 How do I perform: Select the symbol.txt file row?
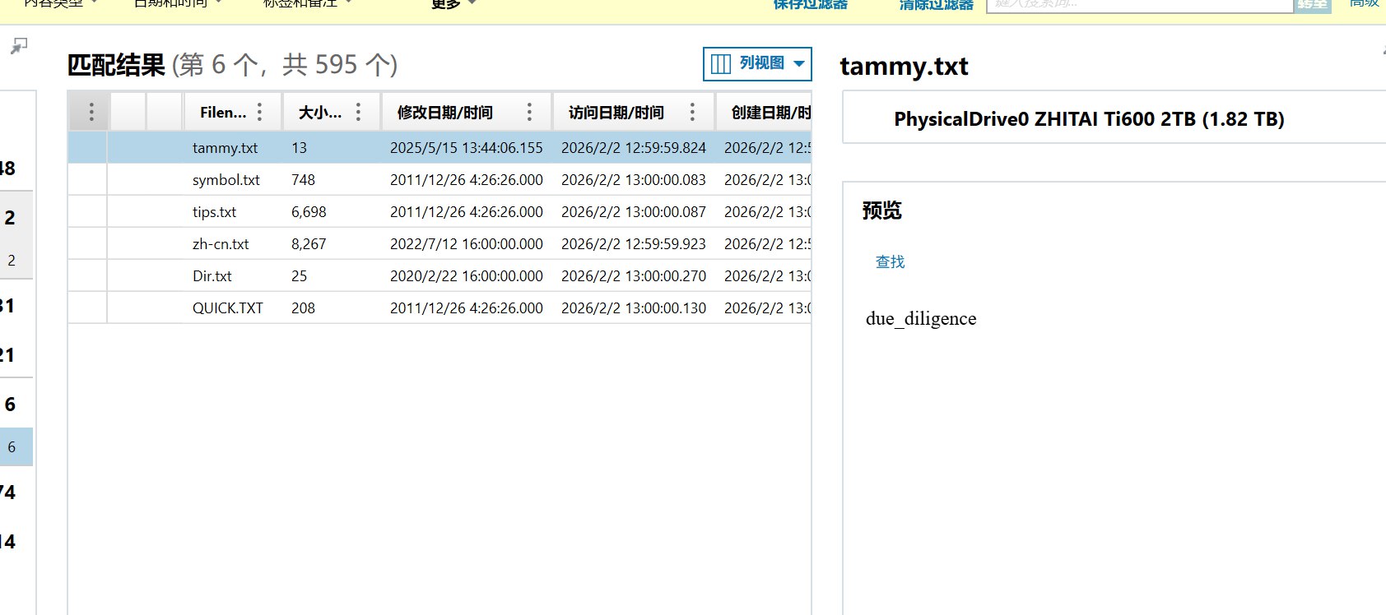[x=226, y=180]
